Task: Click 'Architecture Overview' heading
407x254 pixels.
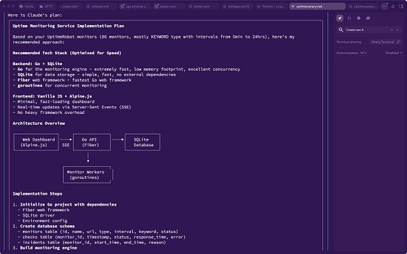Action: coord(39,123)
